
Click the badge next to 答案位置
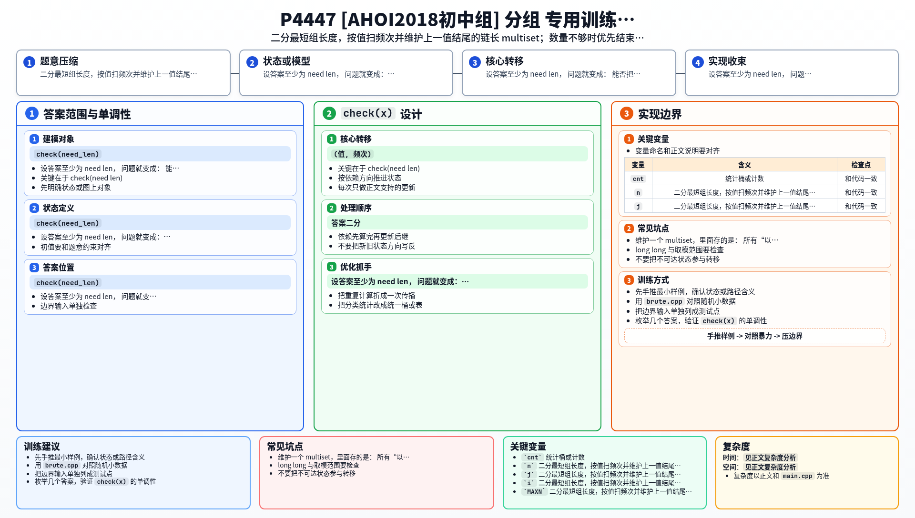click(34, 268)
